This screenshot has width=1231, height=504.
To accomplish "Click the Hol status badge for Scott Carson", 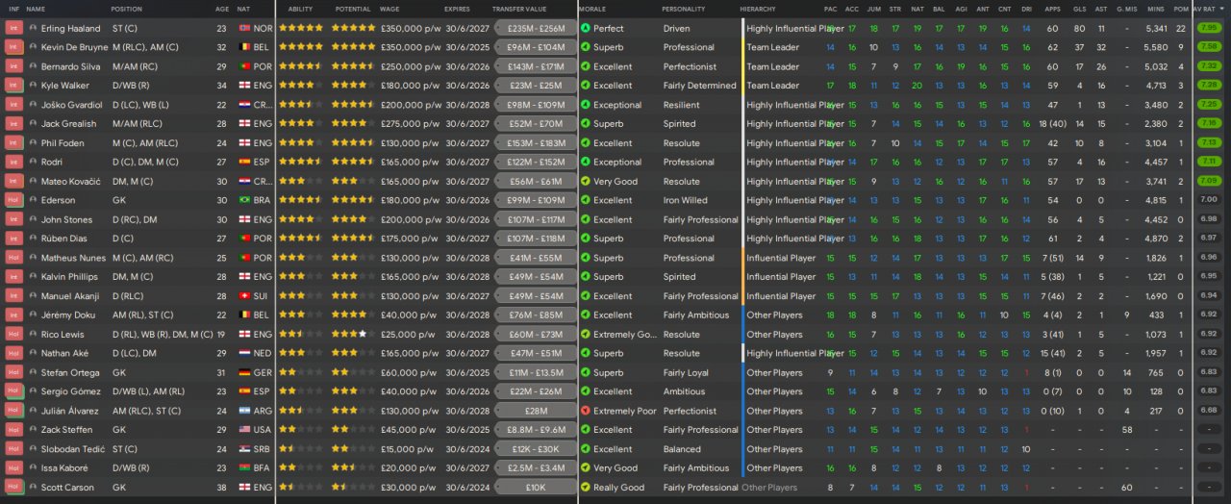I will pyautogui.click(x=13, y=488).
